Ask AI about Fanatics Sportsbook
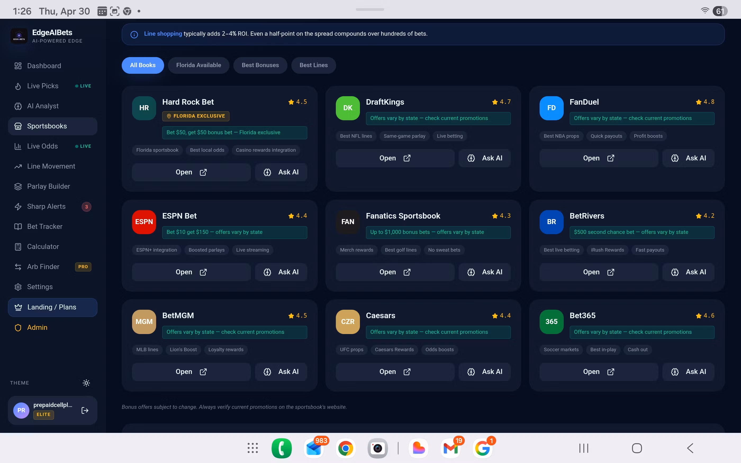 (485, 272)
